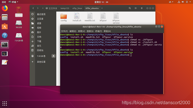Select the 7.8 GB volume desktop icon
This screenshot has width=193, height=108.
[19, 37]
